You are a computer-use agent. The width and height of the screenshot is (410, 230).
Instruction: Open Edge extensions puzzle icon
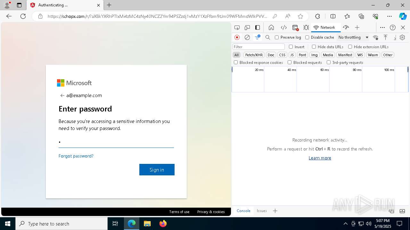tap(317, 16)
